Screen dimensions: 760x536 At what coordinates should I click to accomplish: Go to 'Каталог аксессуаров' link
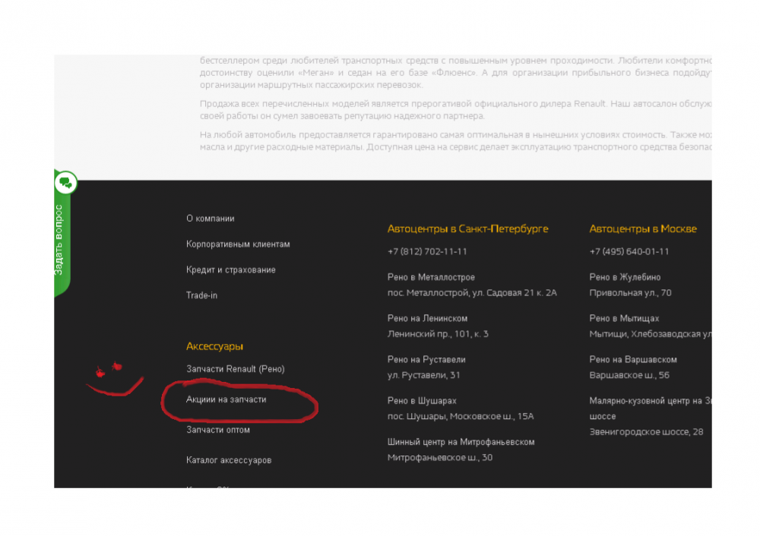pyautogui.click(x=229, y=460)
